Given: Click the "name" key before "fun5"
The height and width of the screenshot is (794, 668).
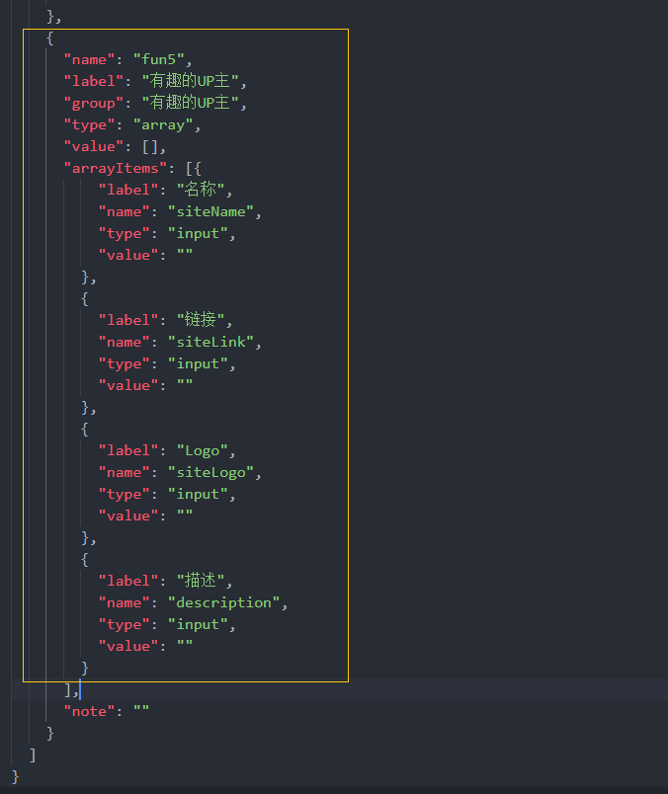Looking at the screenshot, I should coord(89,60).
